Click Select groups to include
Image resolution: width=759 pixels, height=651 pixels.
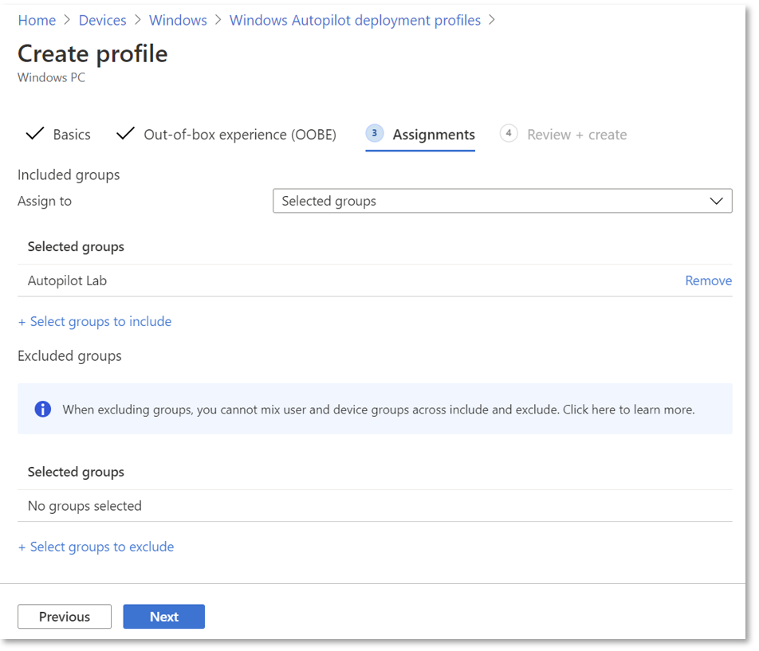tap(94, 321)
